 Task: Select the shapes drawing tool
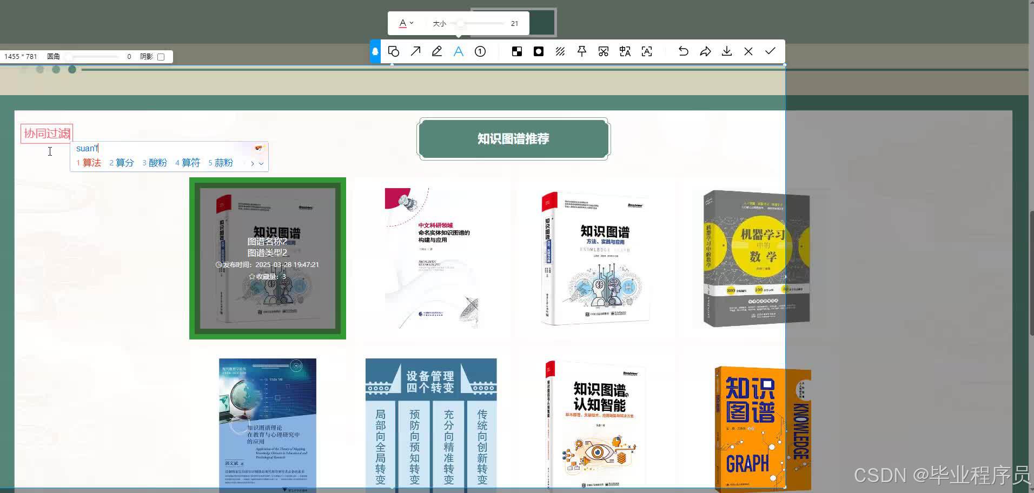(x=394, y=51)
